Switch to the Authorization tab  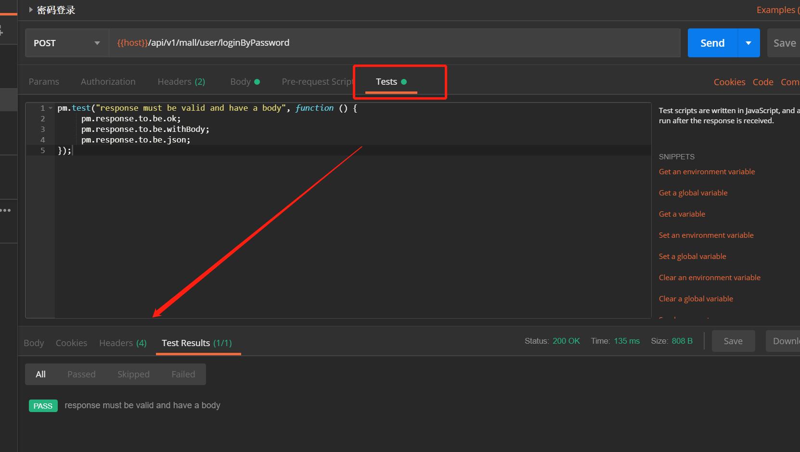108,81
